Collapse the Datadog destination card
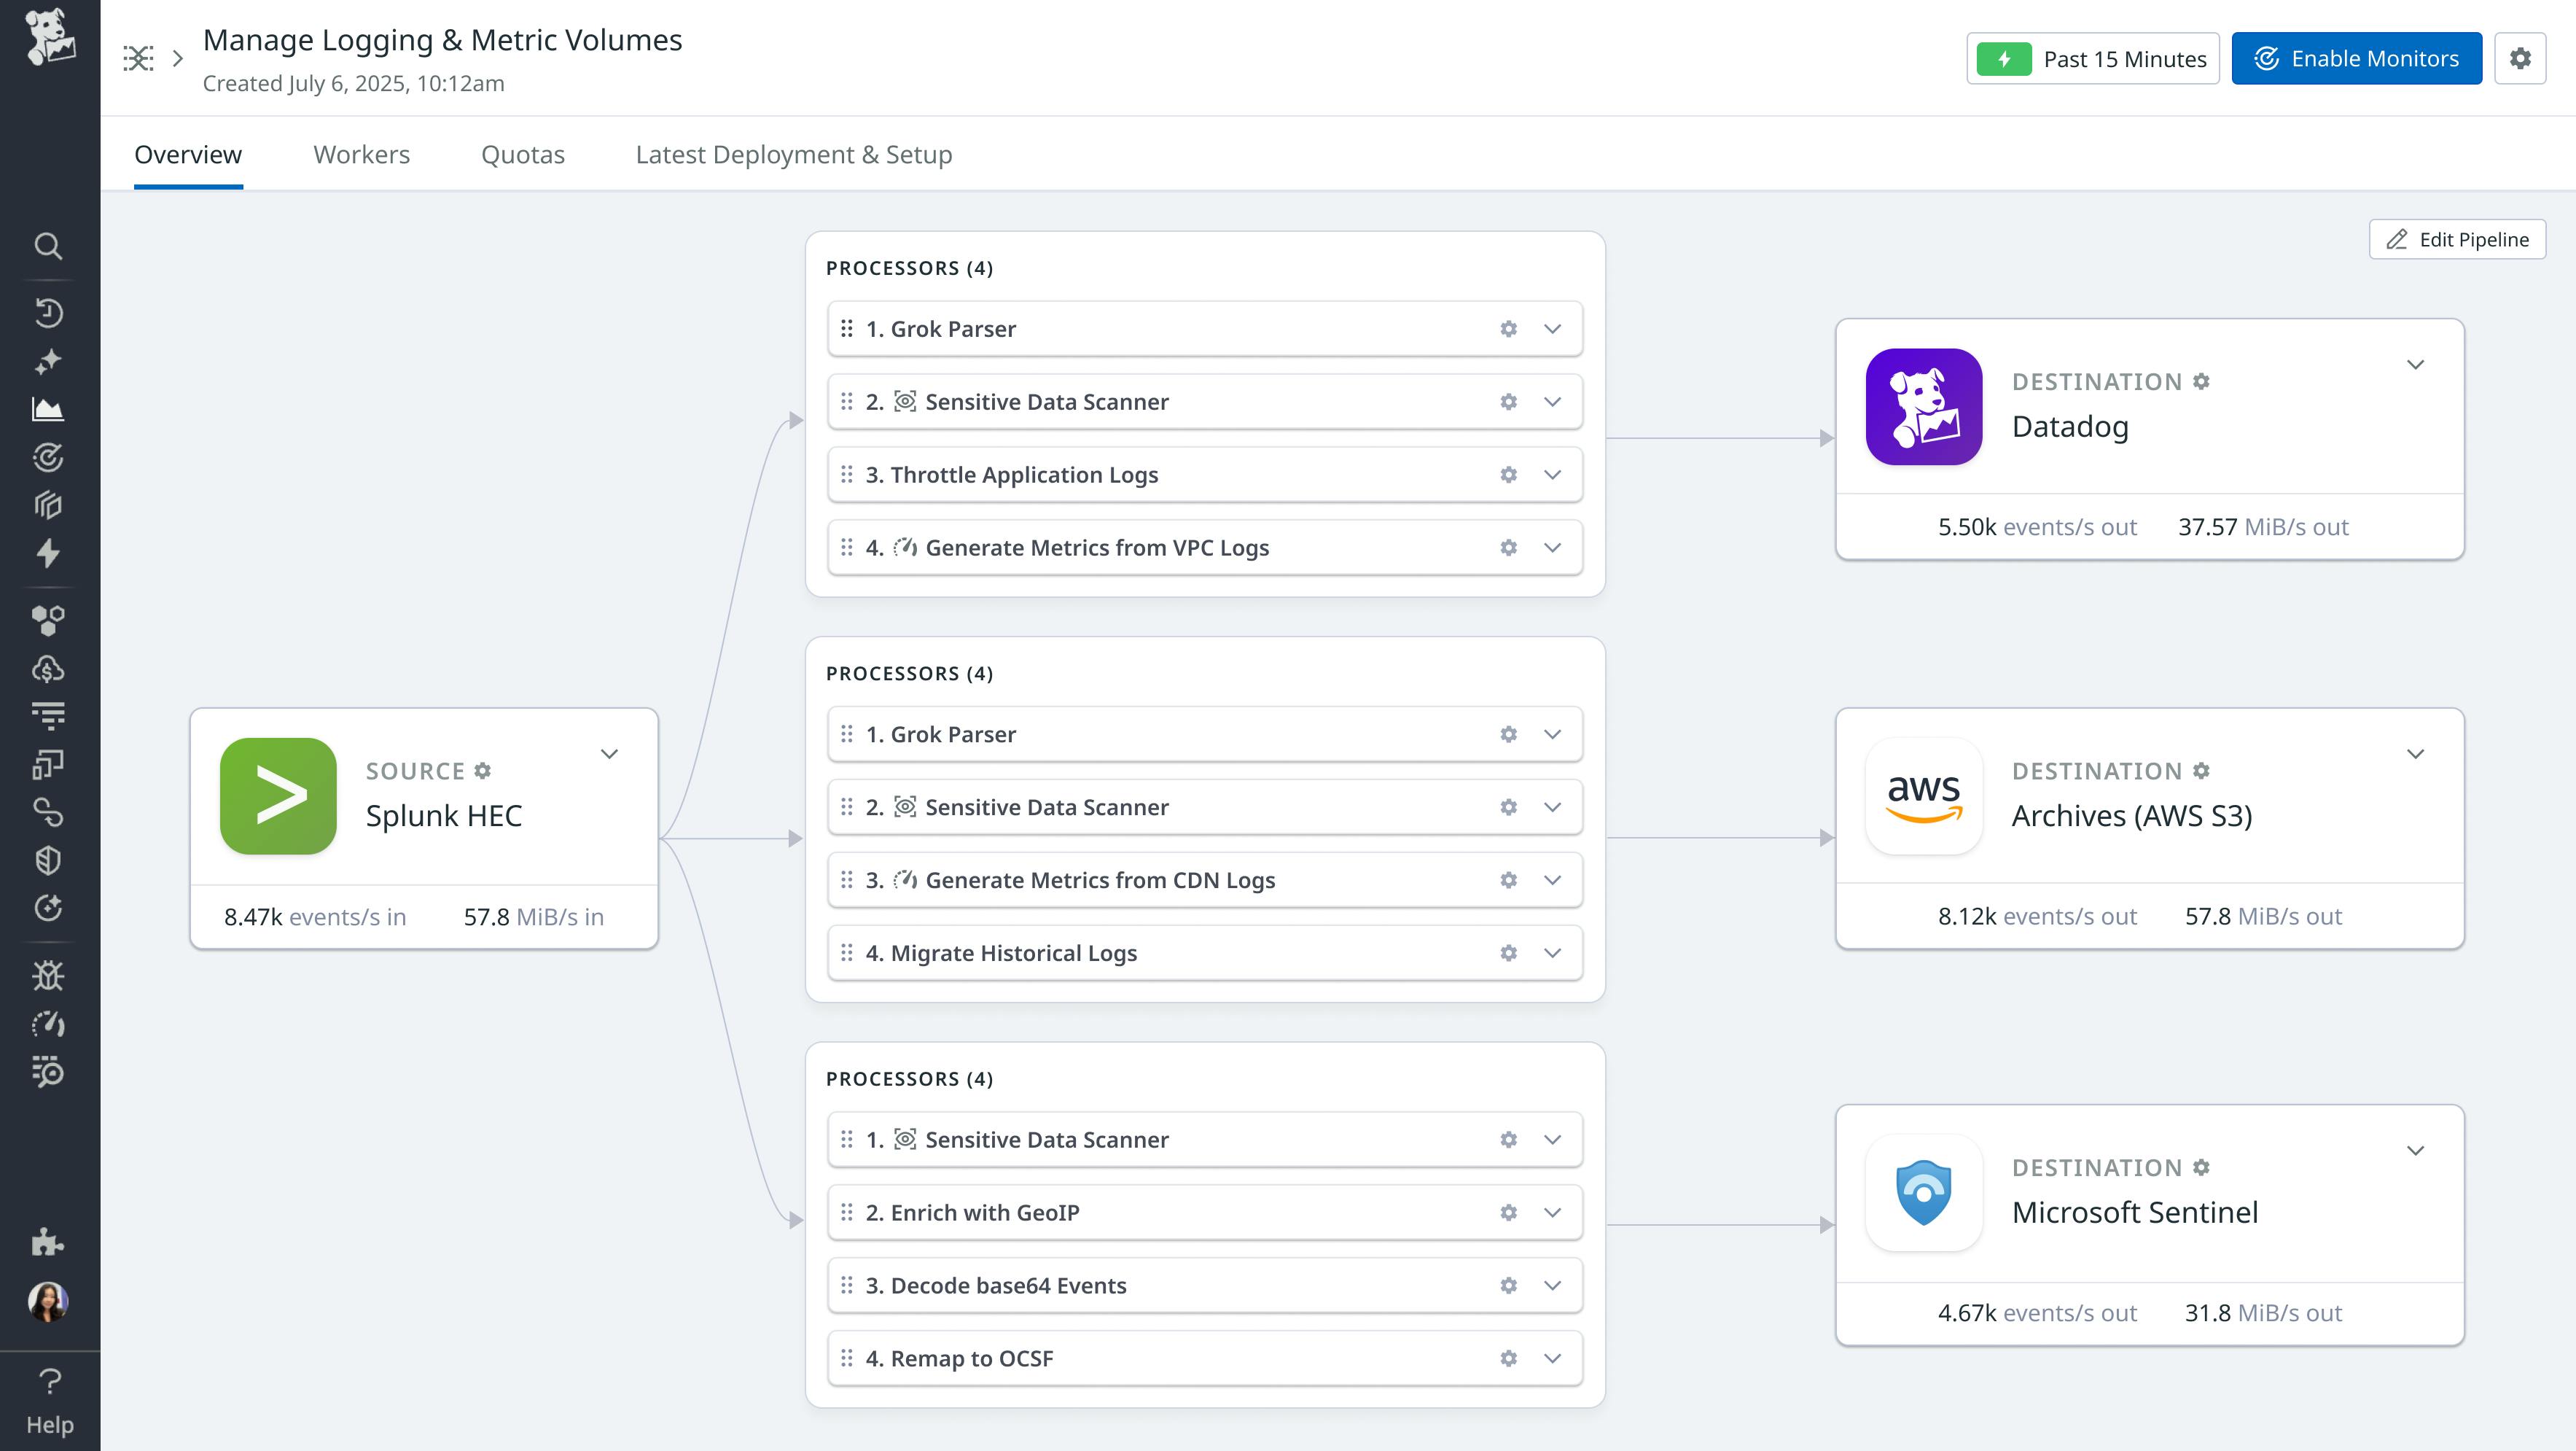This screenshot has height=1451, width=2576. 2417,364
